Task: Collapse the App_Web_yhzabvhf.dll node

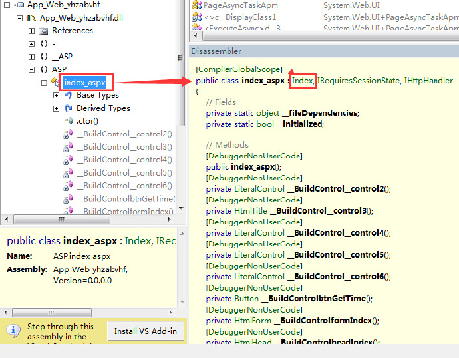Action: click(x=19, y=18)
